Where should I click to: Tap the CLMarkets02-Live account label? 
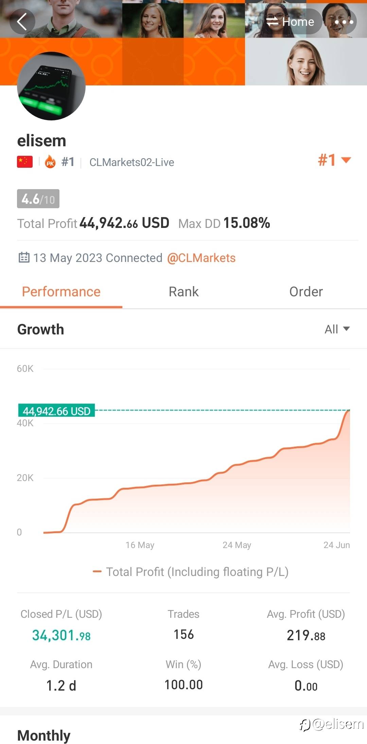pos(132,162)
